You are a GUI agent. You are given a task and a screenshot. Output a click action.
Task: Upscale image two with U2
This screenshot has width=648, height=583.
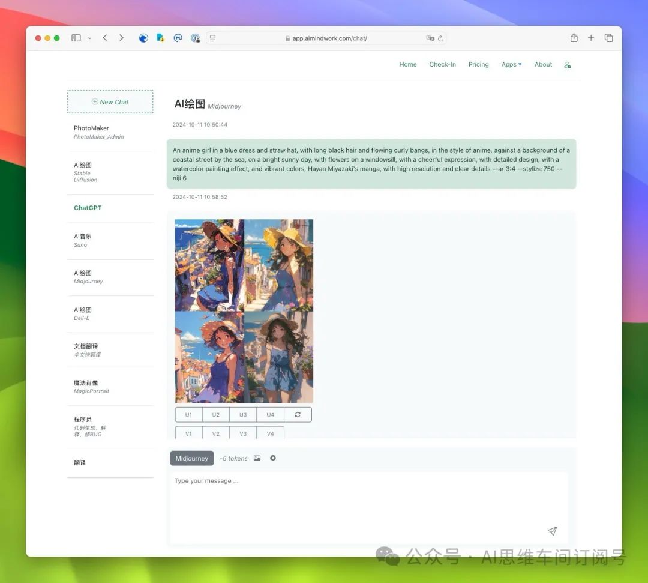(x=216, y=415)
